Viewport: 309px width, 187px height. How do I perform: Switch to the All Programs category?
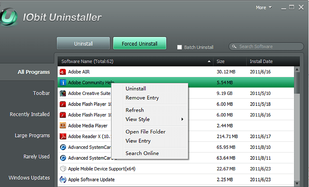pos(34,72)
